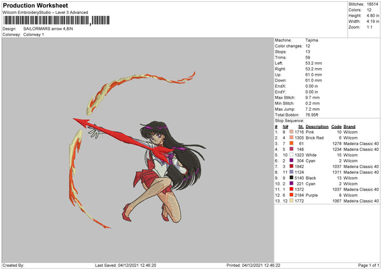Click the Height value 4.80 in
This screenshot has height=270, width=382.
[x=372, y=15]
